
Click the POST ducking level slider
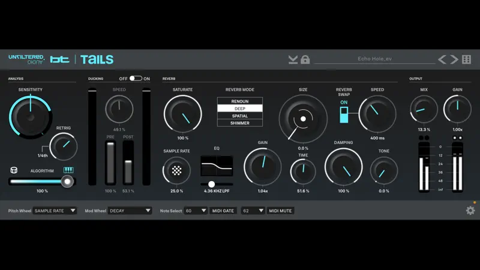[x=128, y=163]
